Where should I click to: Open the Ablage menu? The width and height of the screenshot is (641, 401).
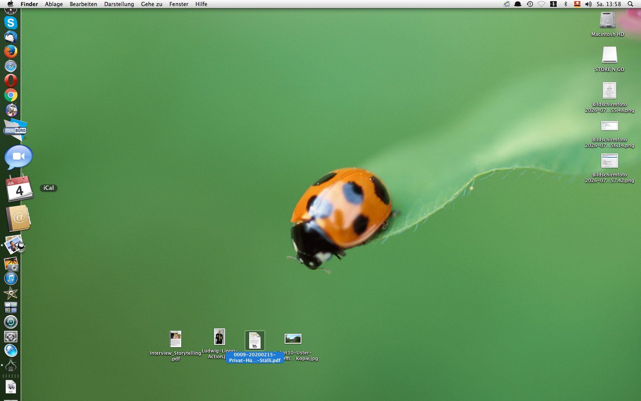point(54,4)
